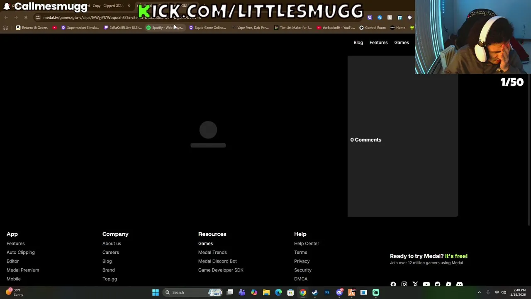Open Games link under Resources

[x=205, y=243]
